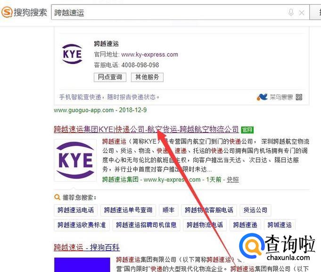This screenshot has height=272, width=321.
Task: Click the www.guoguo-app.com green URL text
Action: pyautogui.click(x=83, y=110)
